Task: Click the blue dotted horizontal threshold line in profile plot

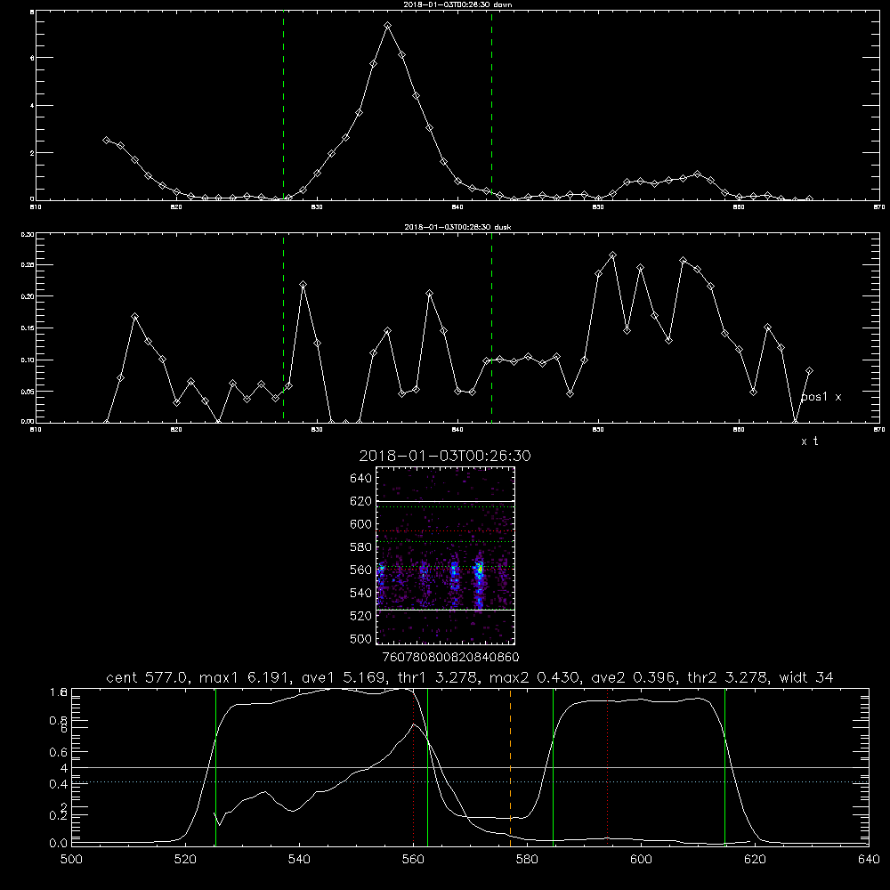Action: click(470, 782)
